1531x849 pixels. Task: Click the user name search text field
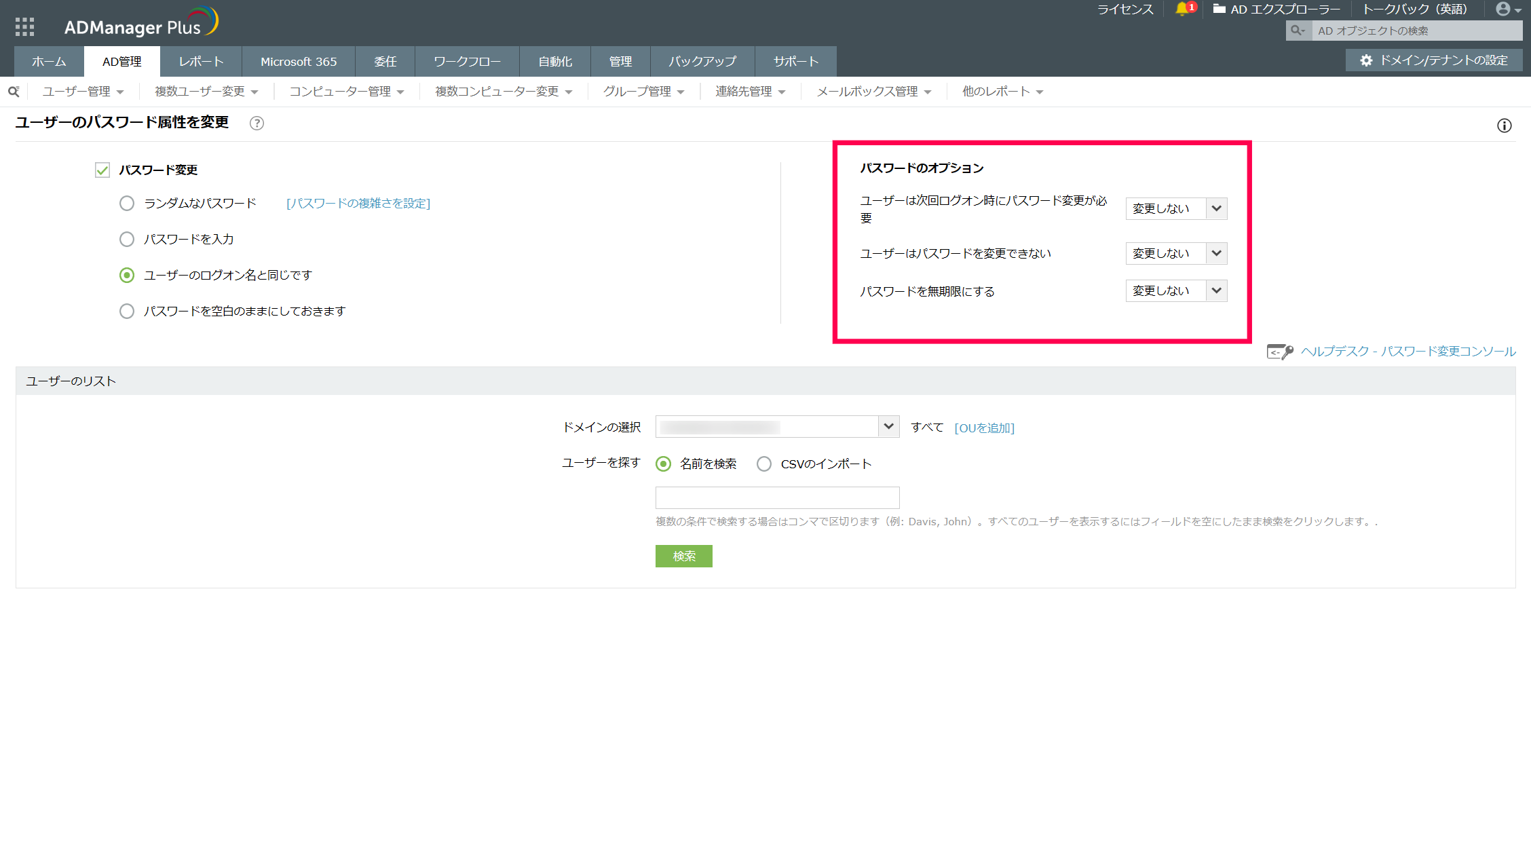click(777, 498)
